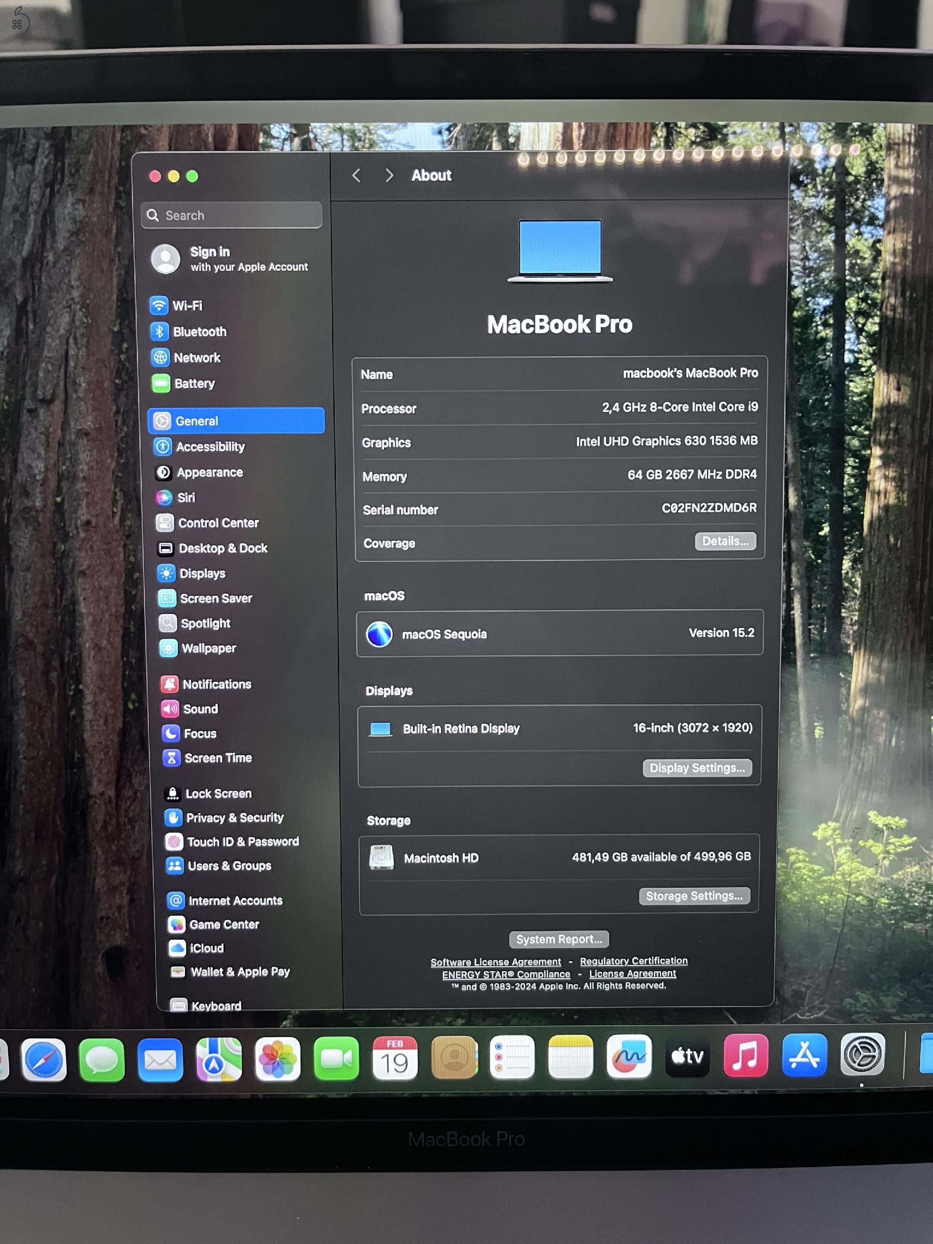Viewport: 933px width, 1244px height.
Task: Open Photos from the Dock
Action: pos(277,1059)
